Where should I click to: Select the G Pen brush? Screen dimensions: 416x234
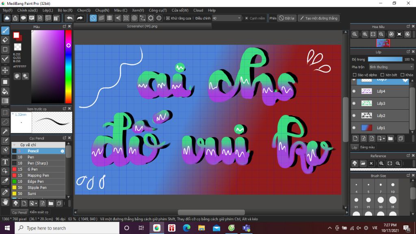(x=39, y=169)
